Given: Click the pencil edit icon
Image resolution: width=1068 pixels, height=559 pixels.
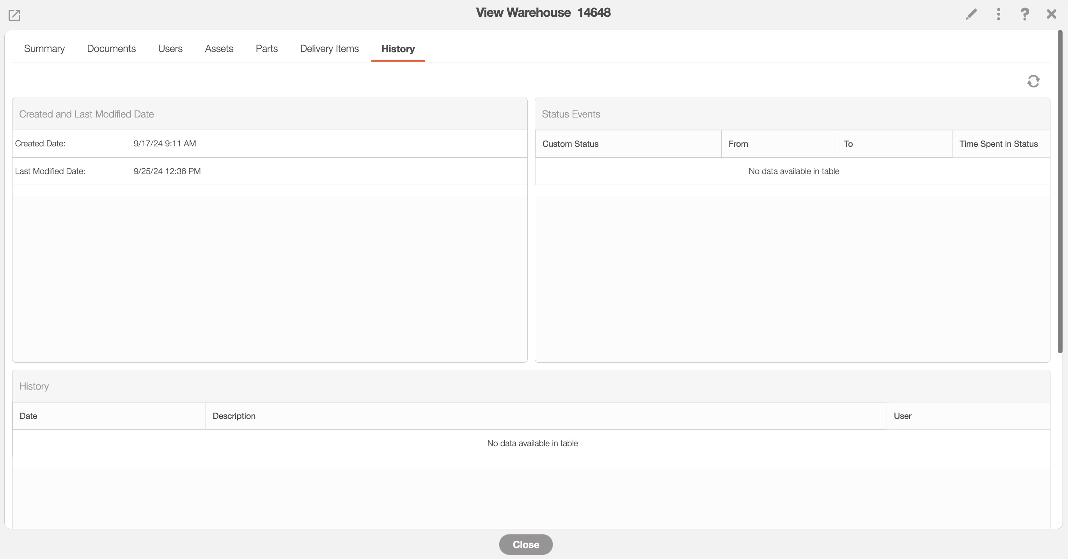Looking at the screenshot, I should pos(971,14).
